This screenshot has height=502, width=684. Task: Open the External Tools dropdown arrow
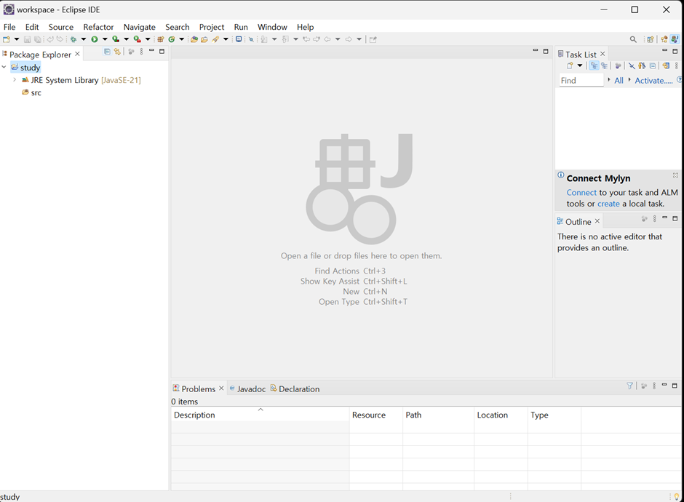coord(148,39)
